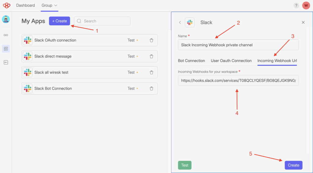The image size is (313, 173).
Task: Click the Name input field
Action: pyautogui.click(x=238, y=45)
